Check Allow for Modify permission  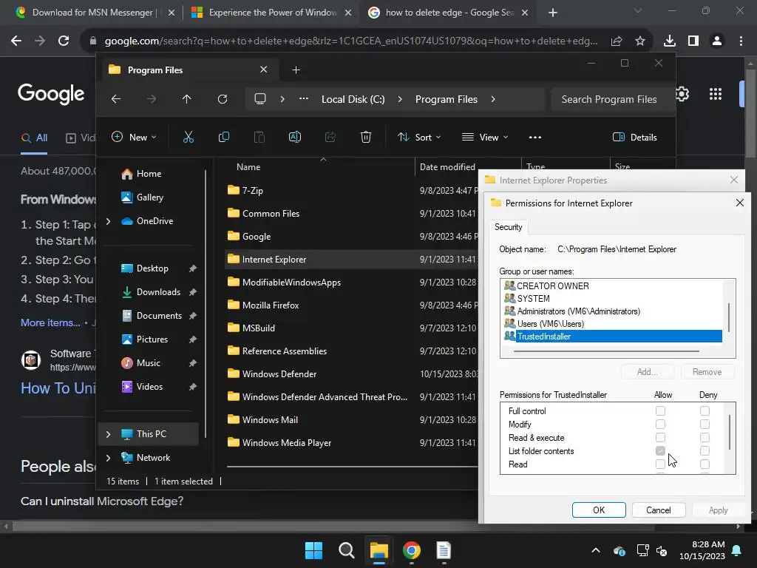click(x=660, y=424)
